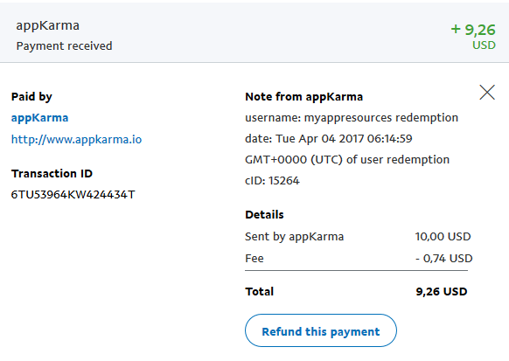Viewport: 509px width, 361px height.
Task: Click the - 0,74 USD fee amount
Action: (x=443, y=259)
